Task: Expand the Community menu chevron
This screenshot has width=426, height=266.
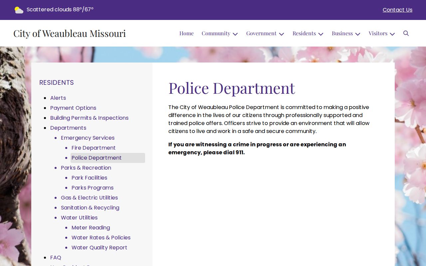Action: coord(235,34)
